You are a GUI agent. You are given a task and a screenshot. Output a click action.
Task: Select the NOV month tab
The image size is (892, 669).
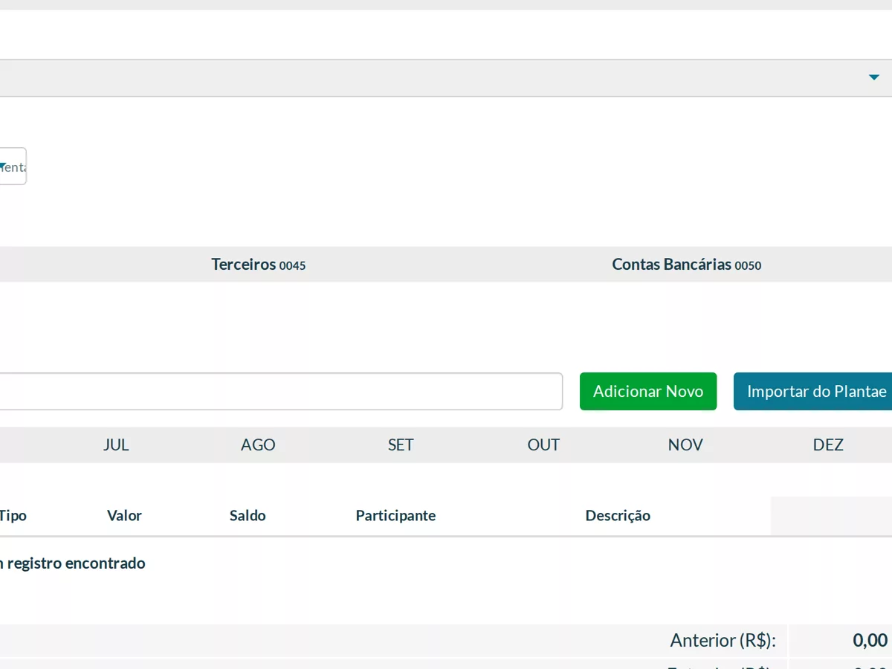pyautogui.click(x=685, y=445)
